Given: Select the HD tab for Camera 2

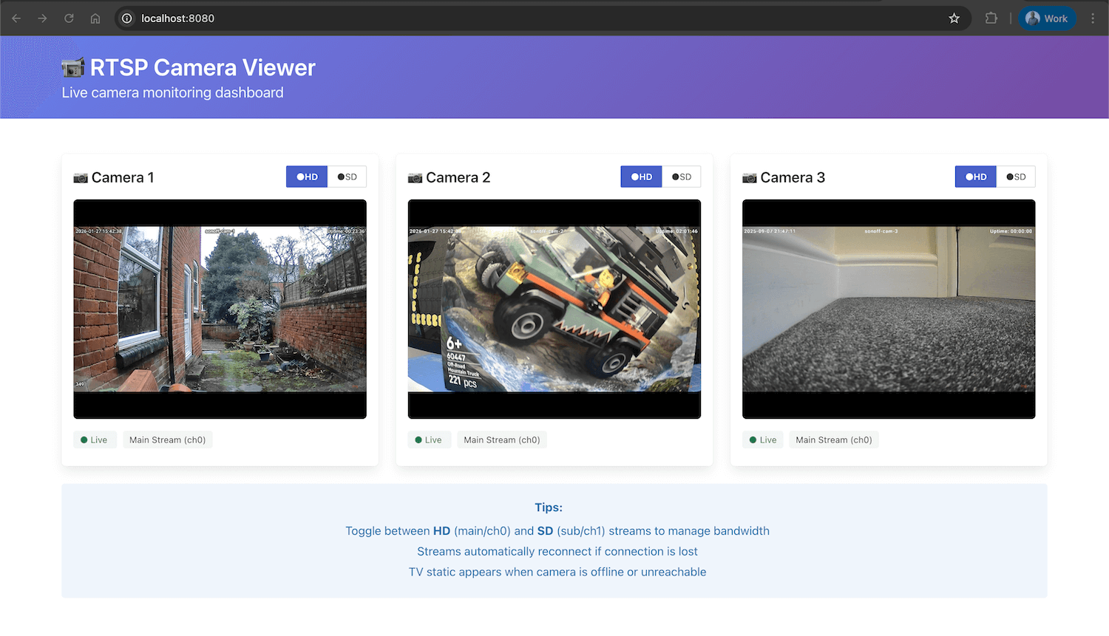Looking at the screenshot, I should [640, 177].
